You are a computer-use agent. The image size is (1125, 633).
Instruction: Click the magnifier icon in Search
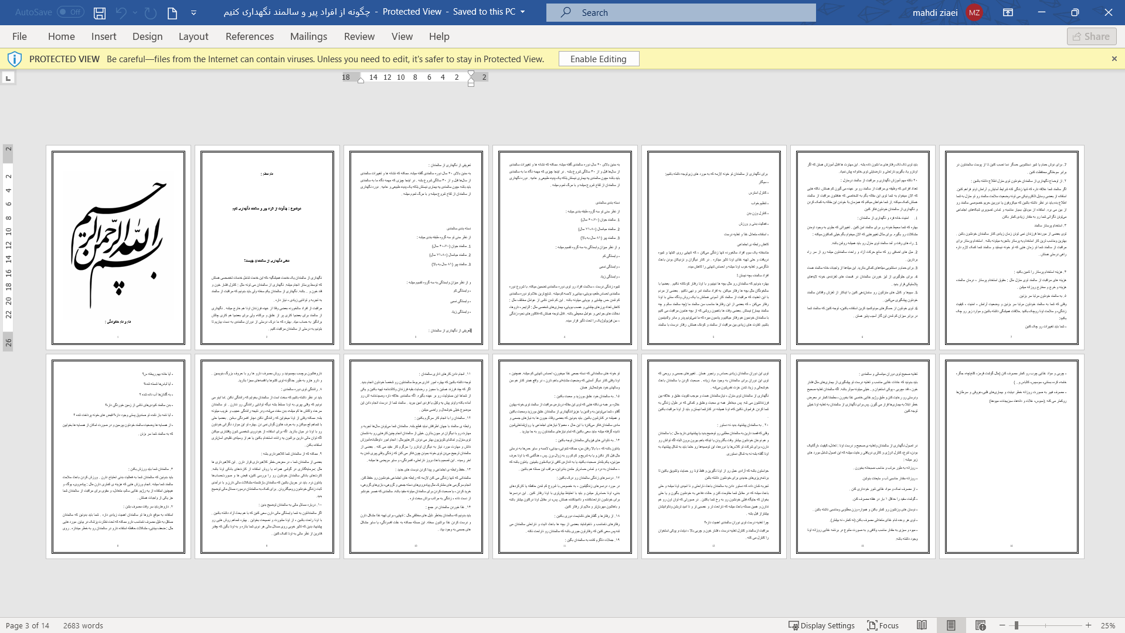click(566, 12)
